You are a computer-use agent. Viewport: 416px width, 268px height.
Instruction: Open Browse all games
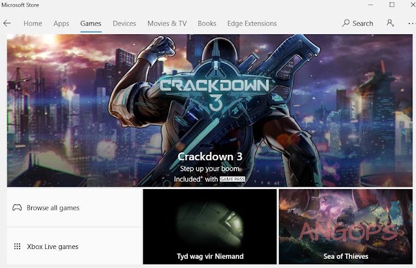pos(74,207)
